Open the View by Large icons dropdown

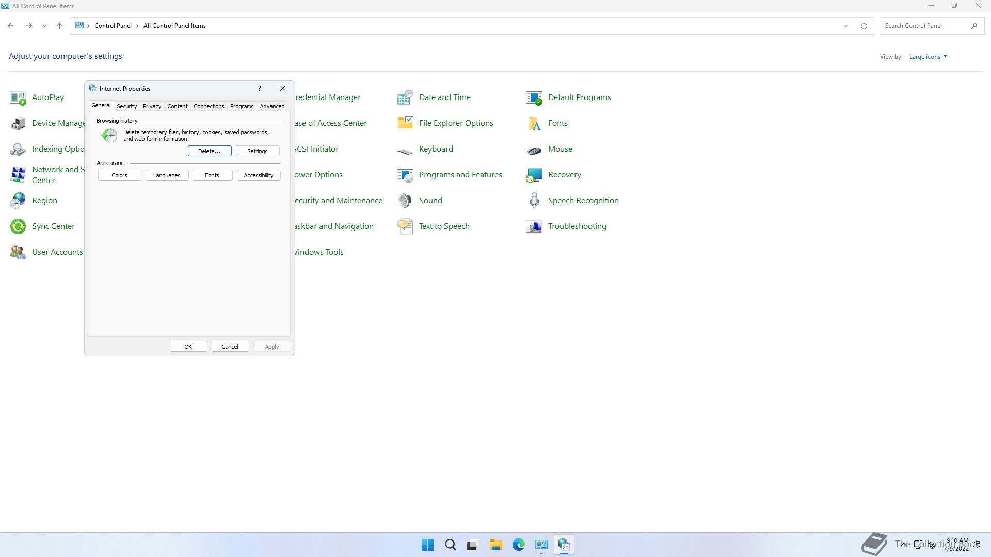[x=928, y=57]
